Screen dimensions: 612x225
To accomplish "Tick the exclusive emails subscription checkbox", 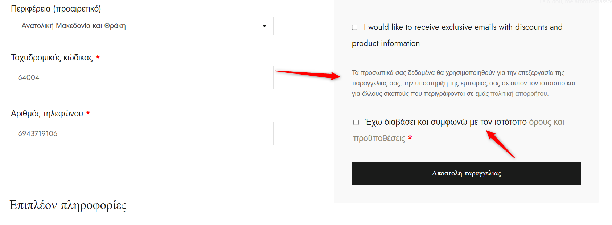I will (x=355, y=27).
